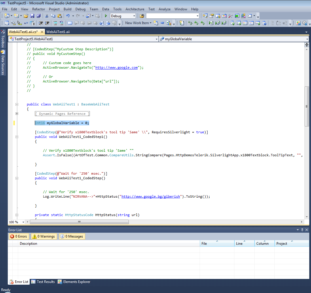Click the New Work Item button

tap(137, 23)
